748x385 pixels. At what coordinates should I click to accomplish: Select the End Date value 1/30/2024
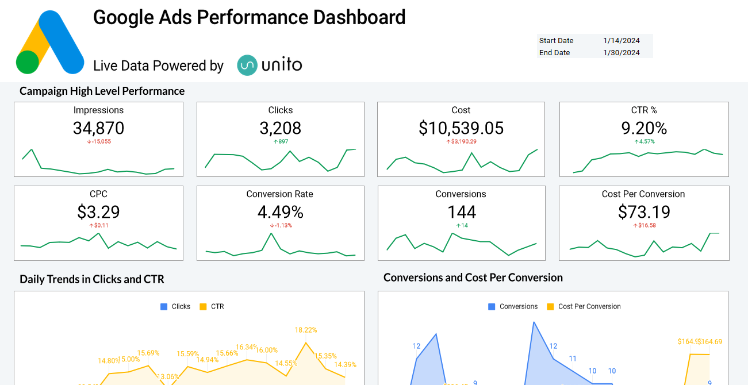point(622,53)
